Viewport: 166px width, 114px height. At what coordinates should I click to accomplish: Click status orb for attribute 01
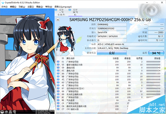tap(58, 62)
